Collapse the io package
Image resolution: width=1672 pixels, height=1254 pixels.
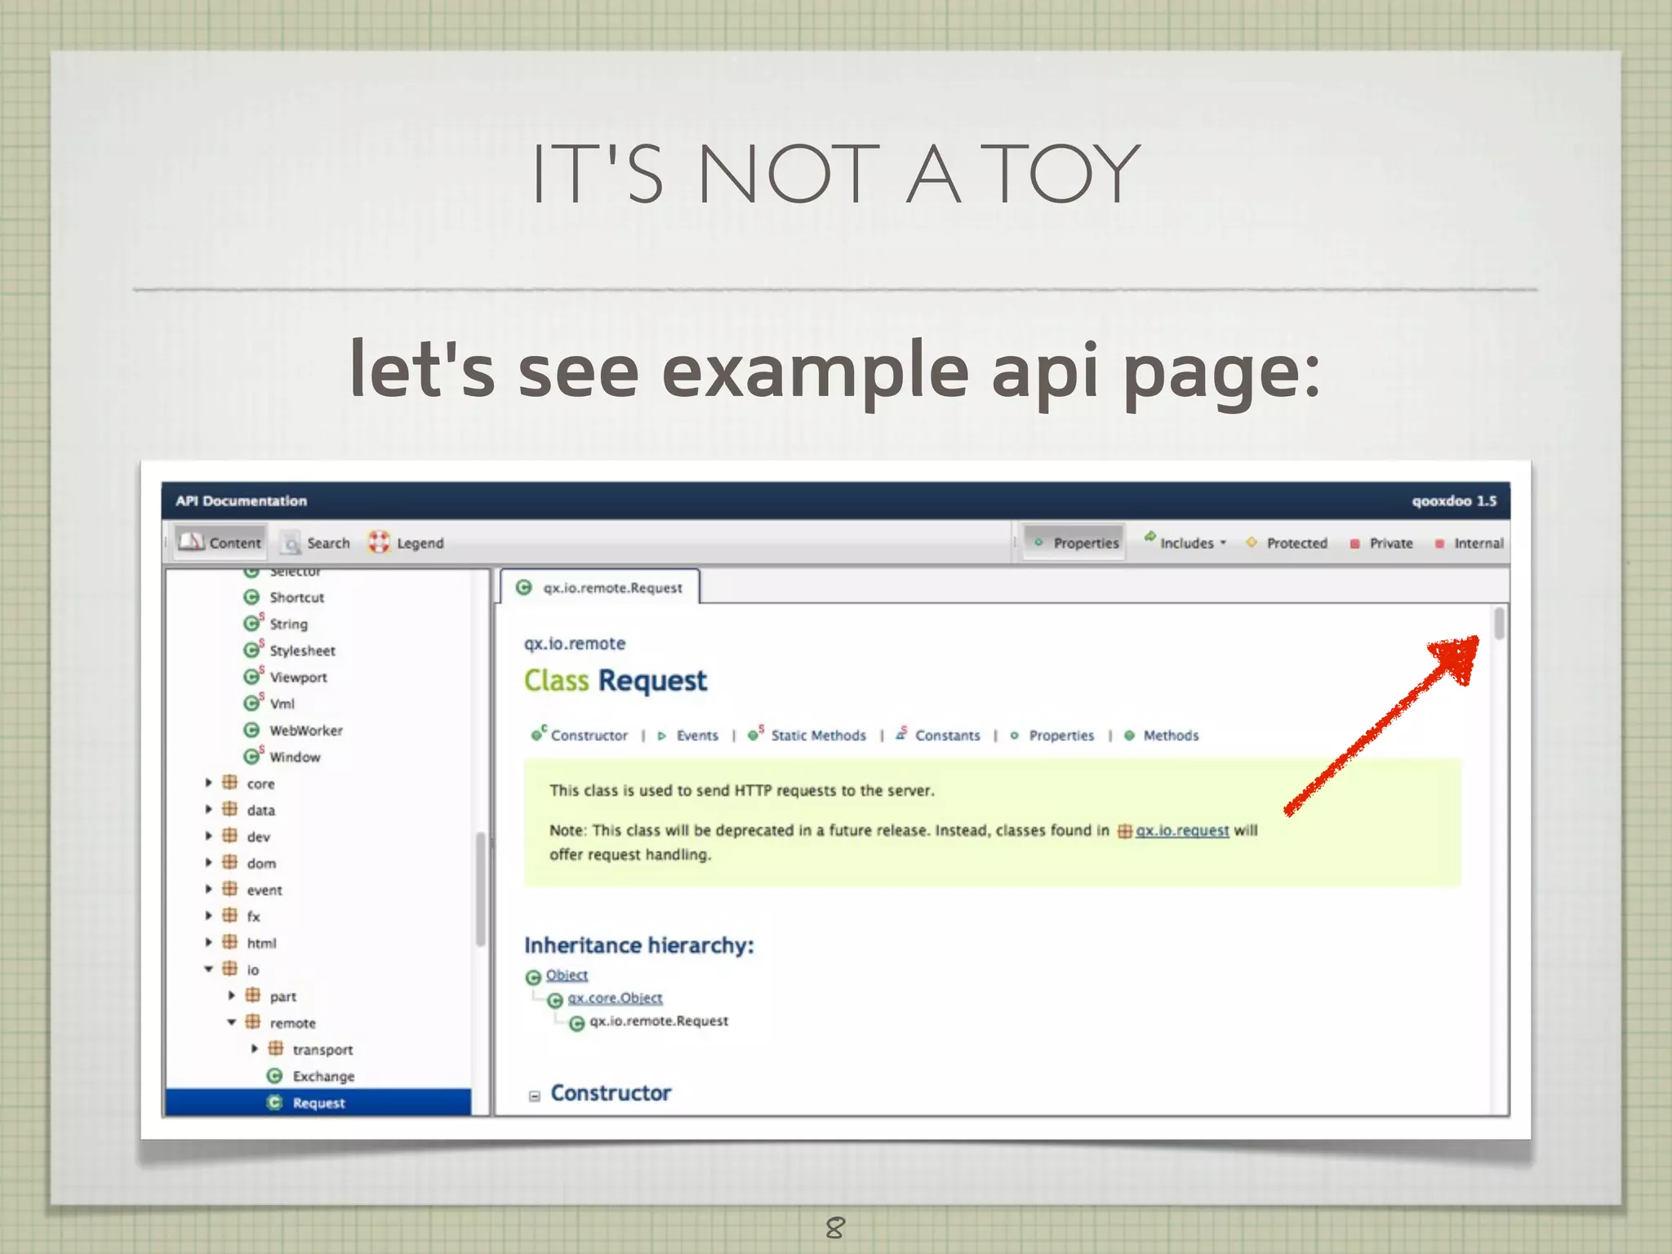coord(208,969)
